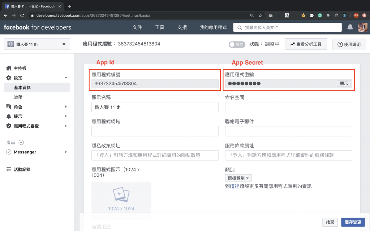Viewport: 370px width, 231px height.
Task: Click the 角色 roles icon
Action: pyautogui.click(x=9, y=106)
